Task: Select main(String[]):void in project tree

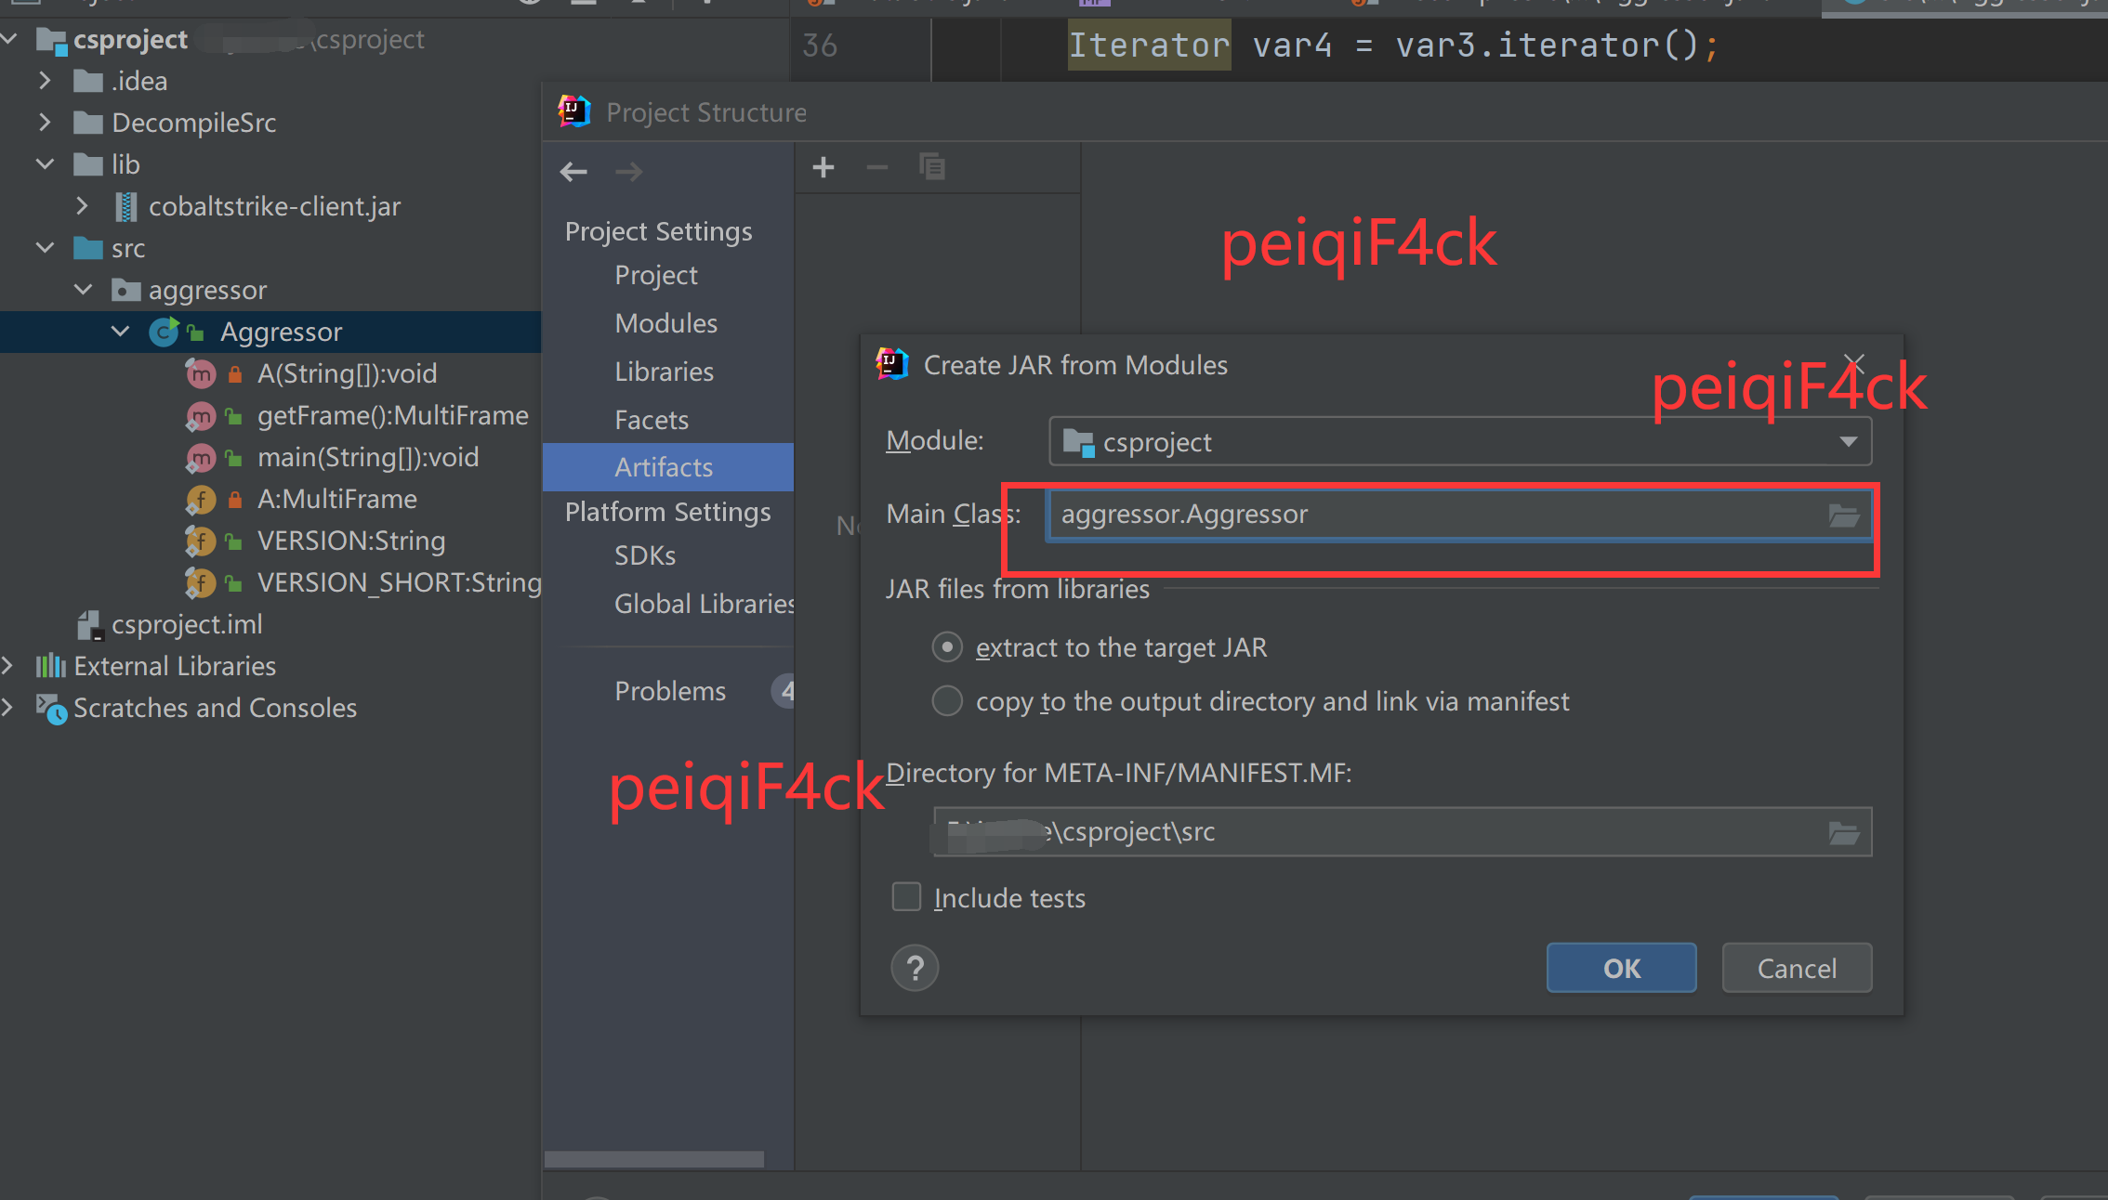Action: click(368, 457)
